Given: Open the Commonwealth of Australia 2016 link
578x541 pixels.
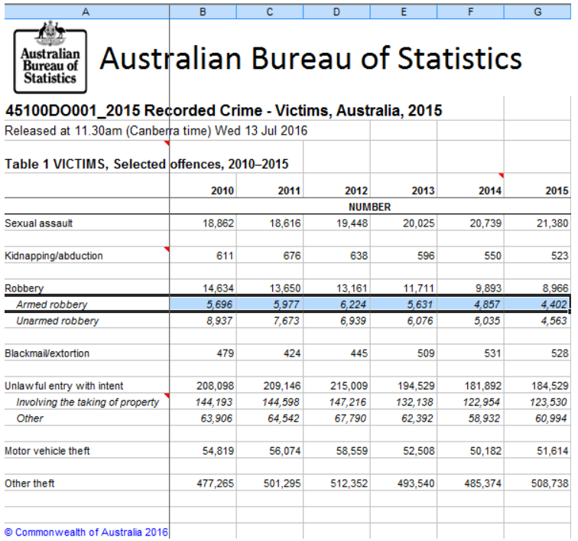Looking at the screenshot, I should coord(86,532).
